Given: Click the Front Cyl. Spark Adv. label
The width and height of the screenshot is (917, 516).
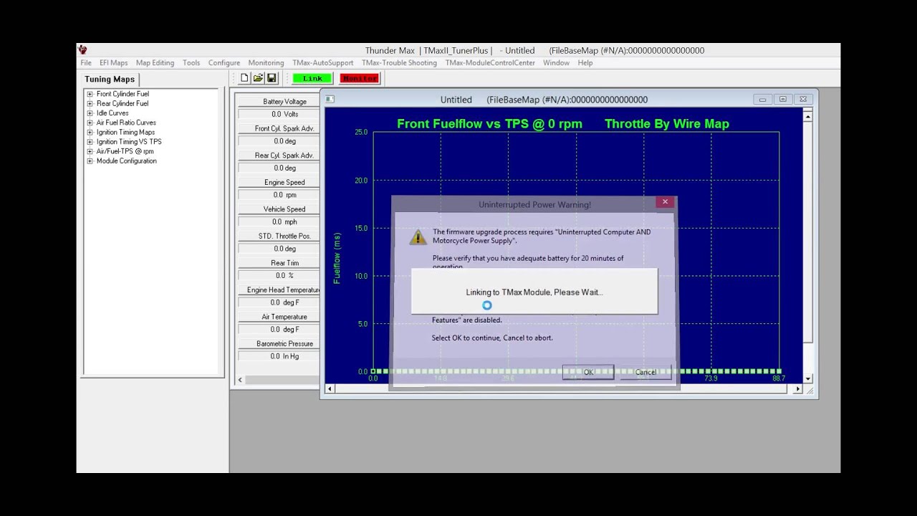Looking at the screenshot, I should click(284, 128).
